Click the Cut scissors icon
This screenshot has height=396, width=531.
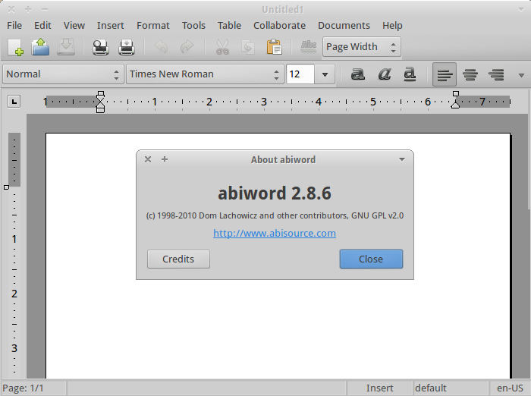click(222, 47)
